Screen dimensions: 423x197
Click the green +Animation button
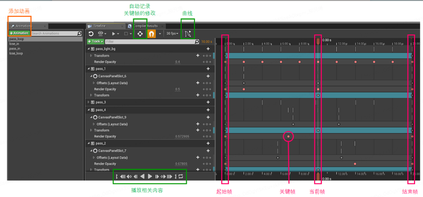coord(19,33)
